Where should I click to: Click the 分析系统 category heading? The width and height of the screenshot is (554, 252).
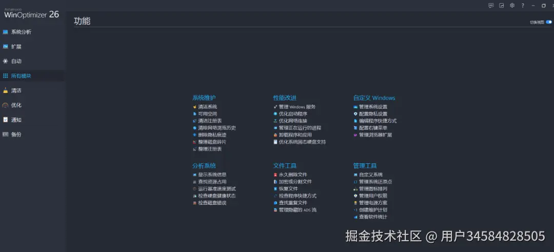(x=204, y=165)
